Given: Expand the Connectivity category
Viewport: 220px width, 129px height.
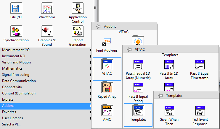Looking at the screenshot, I should [x=46, y=87].
